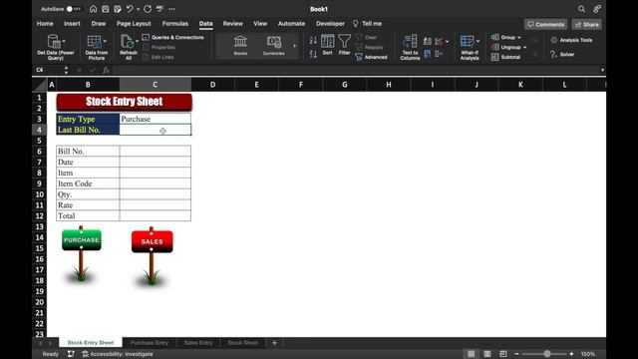
Task: Select row 7 header
Action: pos(40,162)
